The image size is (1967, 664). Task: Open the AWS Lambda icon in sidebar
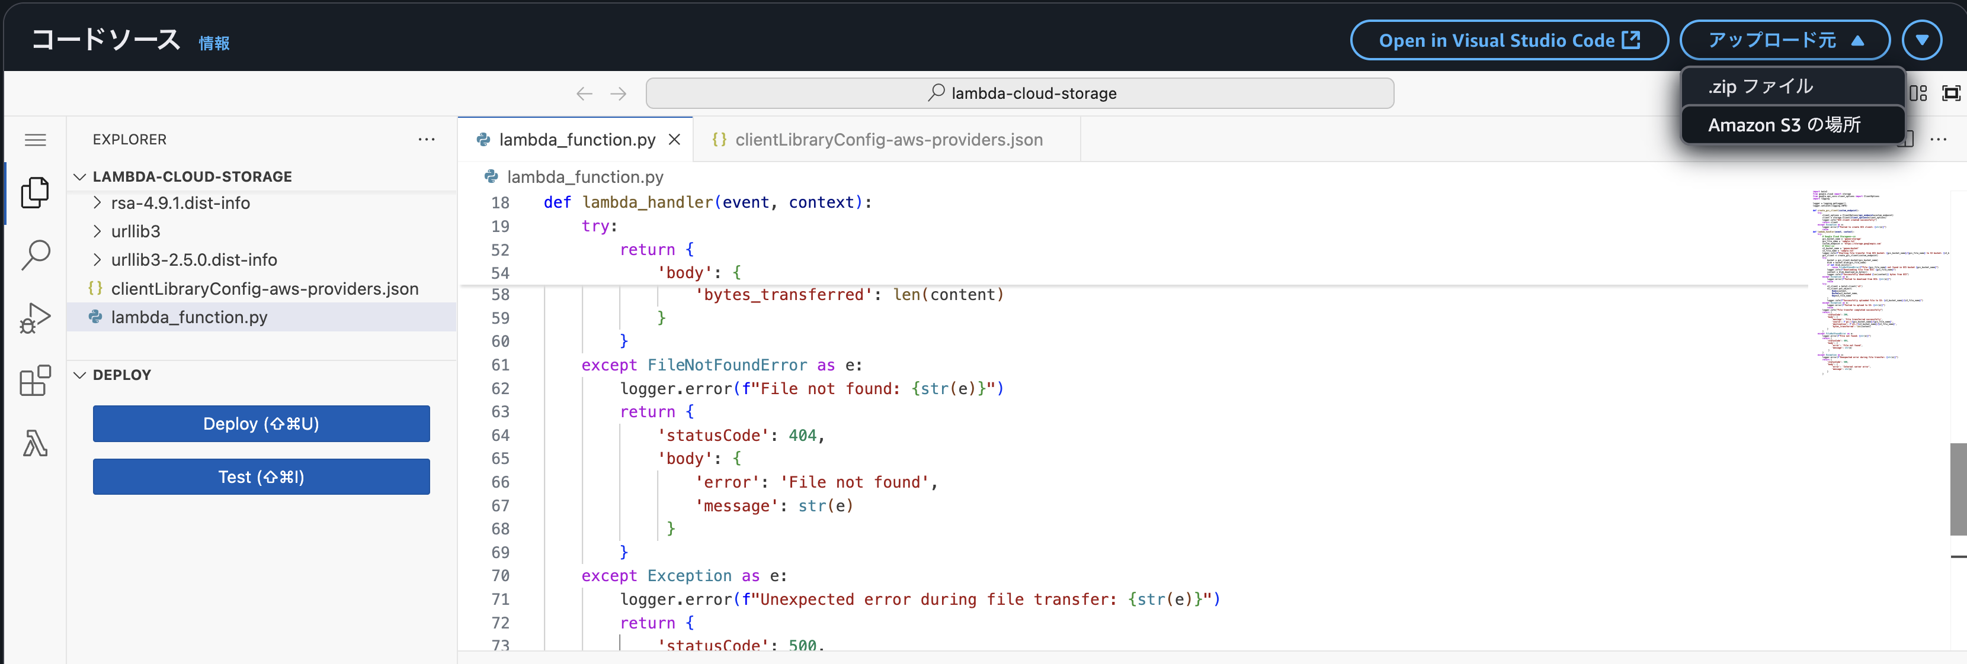pyautogui.click(x=35, y=443)
